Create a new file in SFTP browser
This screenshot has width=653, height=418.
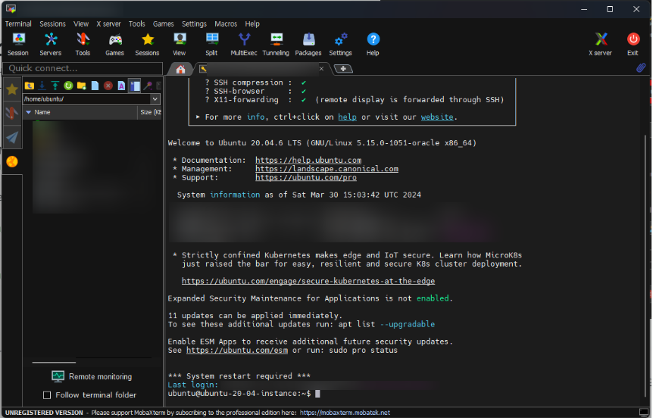click(95, 86)
